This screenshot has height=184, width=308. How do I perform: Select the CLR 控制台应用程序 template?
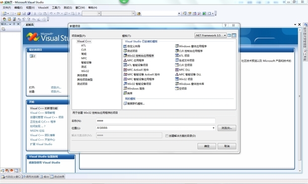189,51
